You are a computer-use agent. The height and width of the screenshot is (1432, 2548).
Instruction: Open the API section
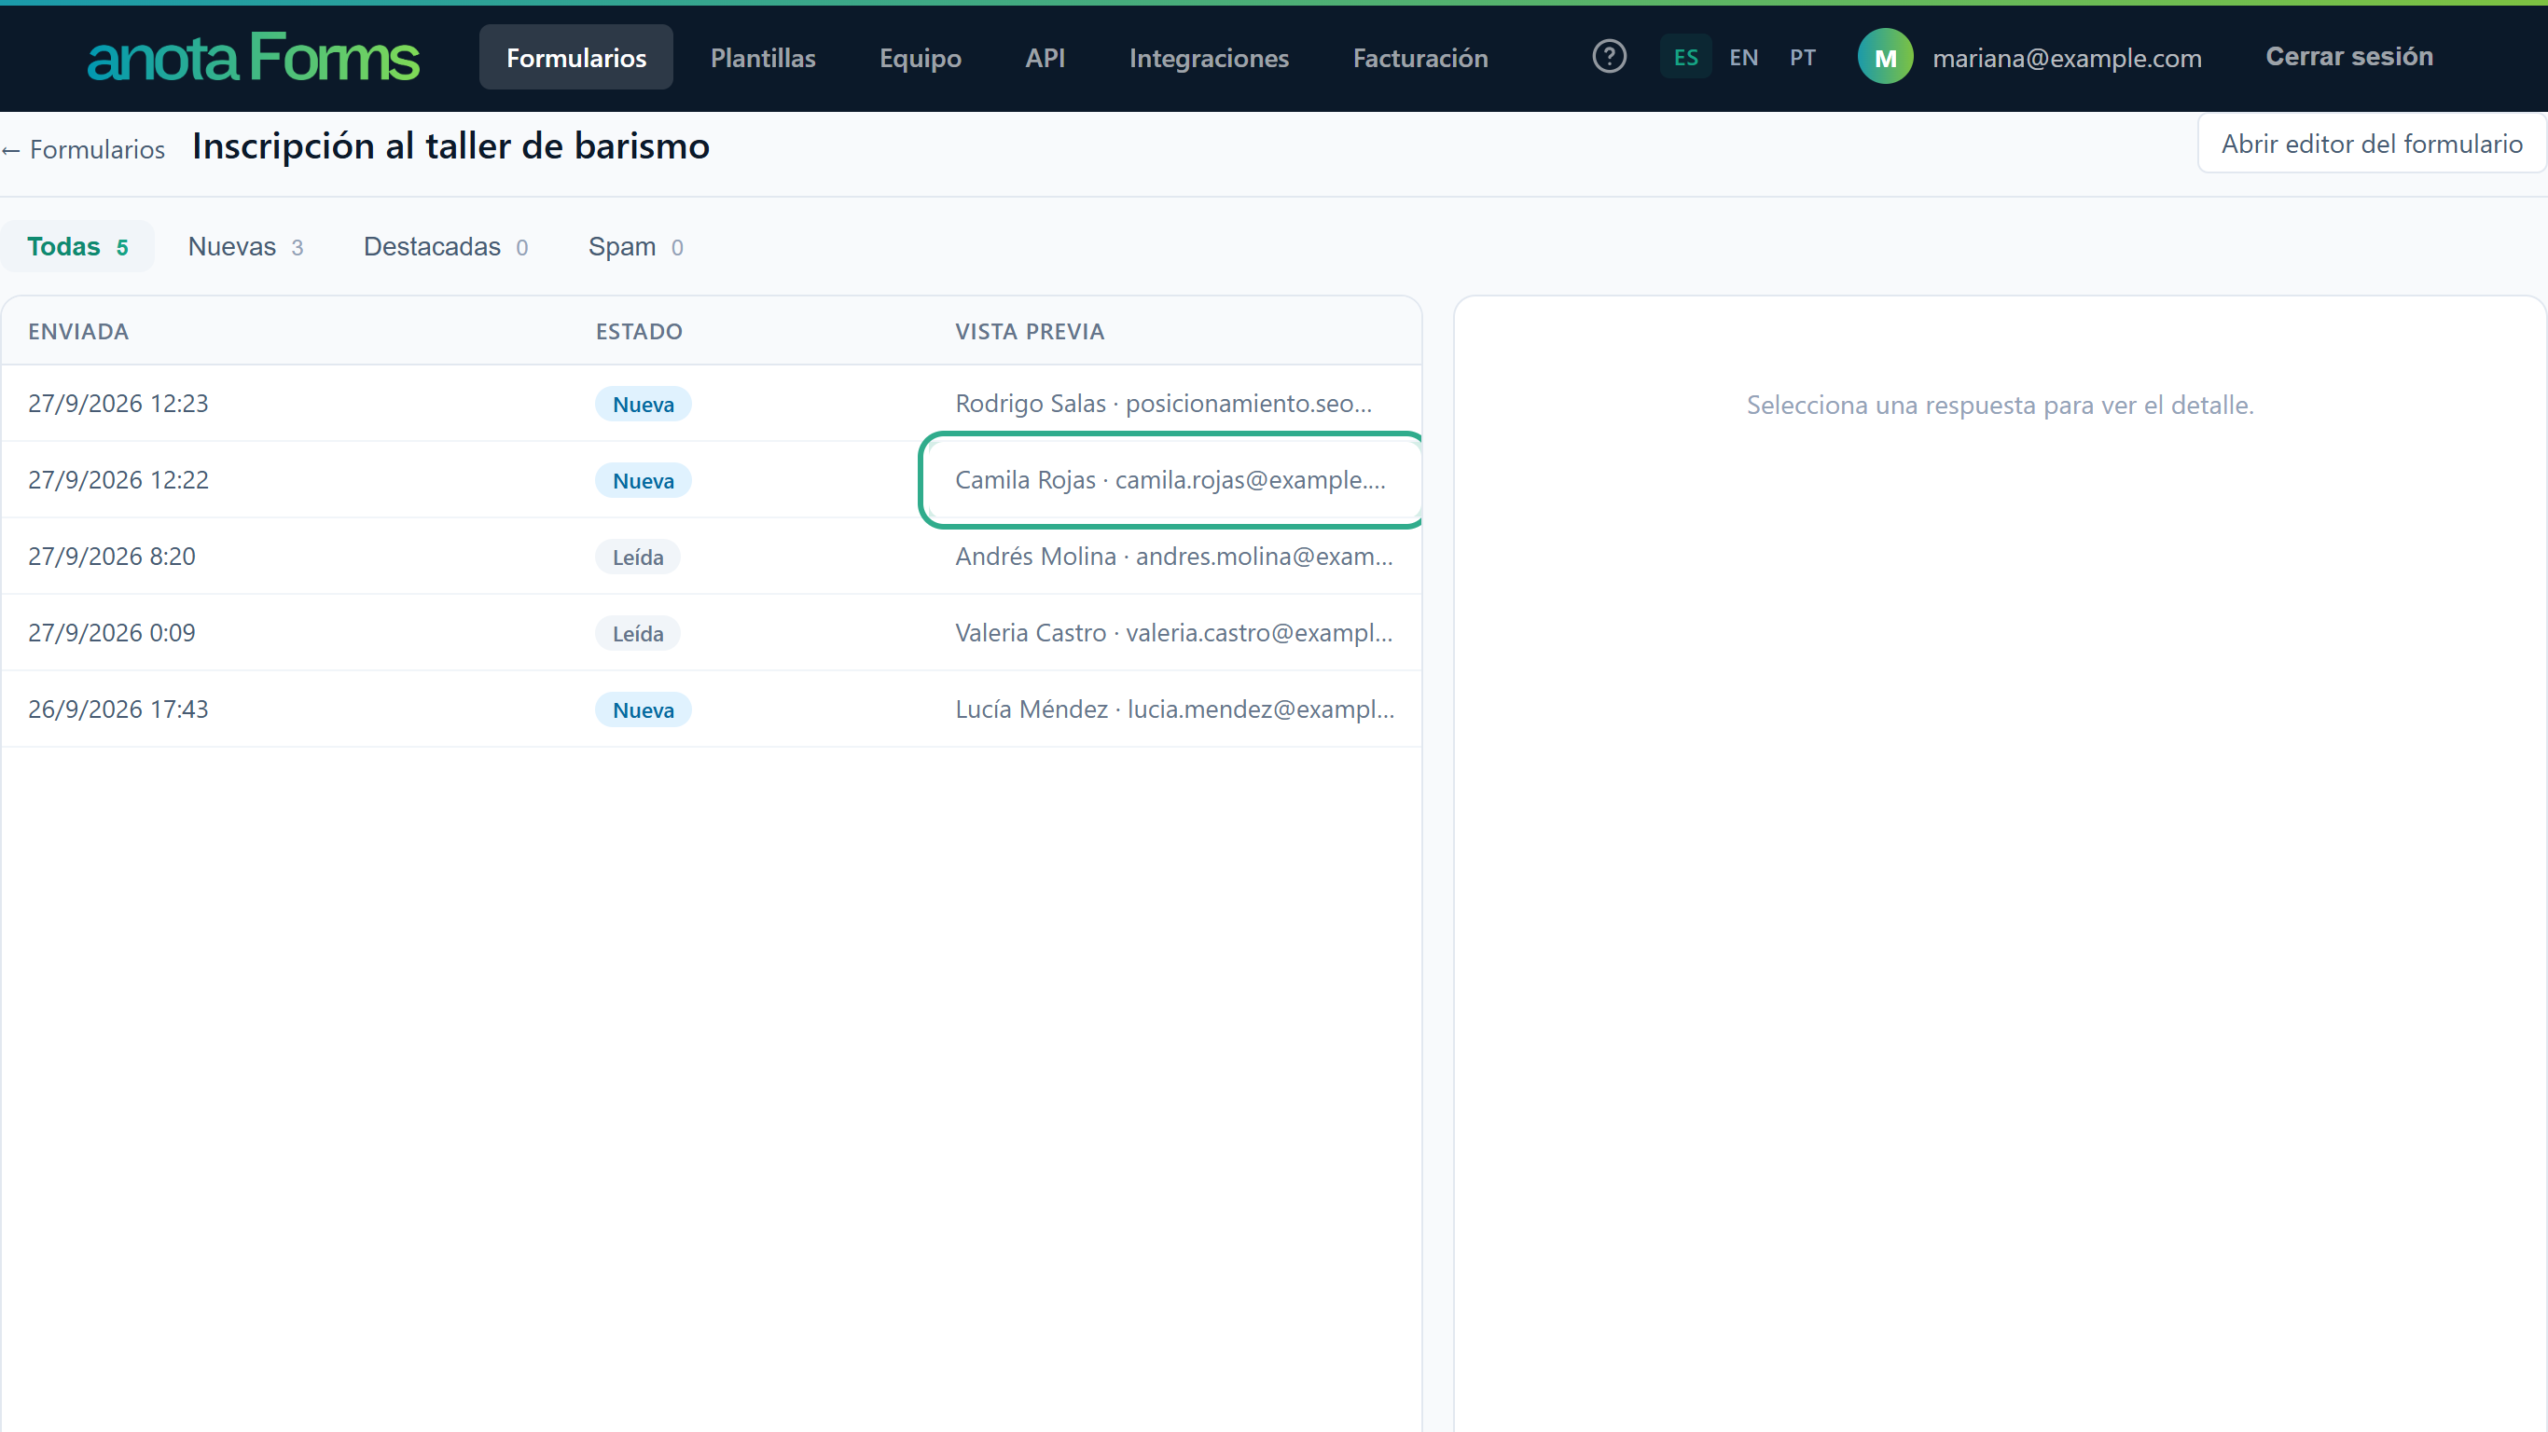click(1045, 58)
